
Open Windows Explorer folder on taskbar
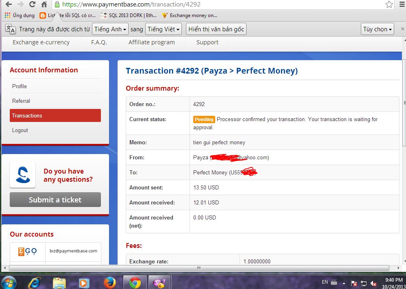tap(59, 283)
